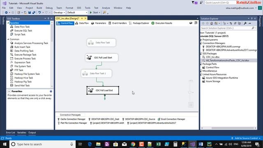Select the Data Flow Task 1 node
The width and height of the screenshot is (263, 148).
97,74
